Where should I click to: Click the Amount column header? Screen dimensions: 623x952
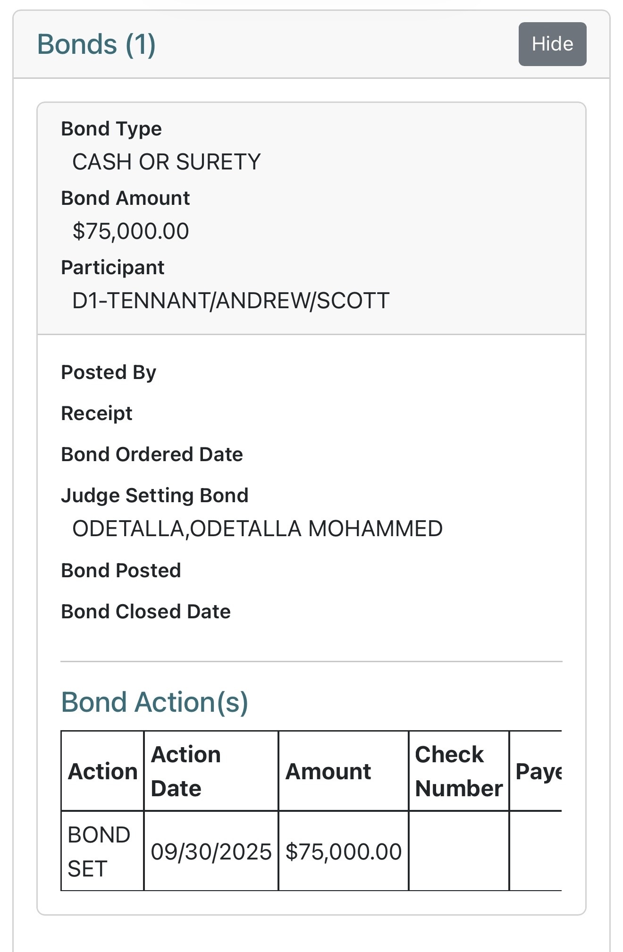(x=328, y=772)
